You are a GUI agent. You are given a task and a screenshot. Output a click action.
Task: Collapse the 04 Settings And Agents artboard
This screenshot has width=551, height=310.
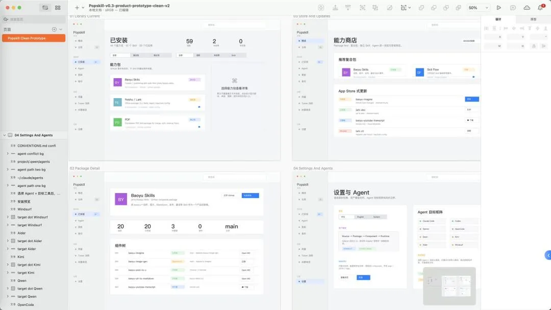pos(5,135)
